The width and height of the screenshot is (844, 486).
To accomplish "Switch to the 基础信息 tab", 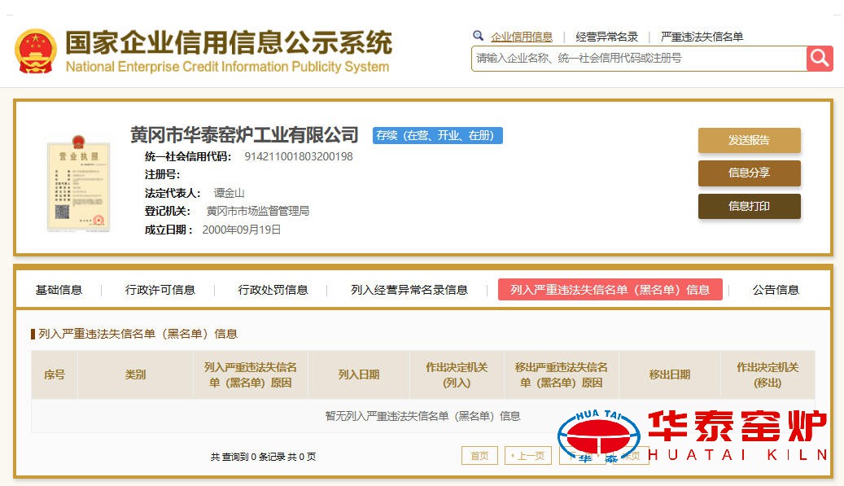I will click(x=59, y=290).
